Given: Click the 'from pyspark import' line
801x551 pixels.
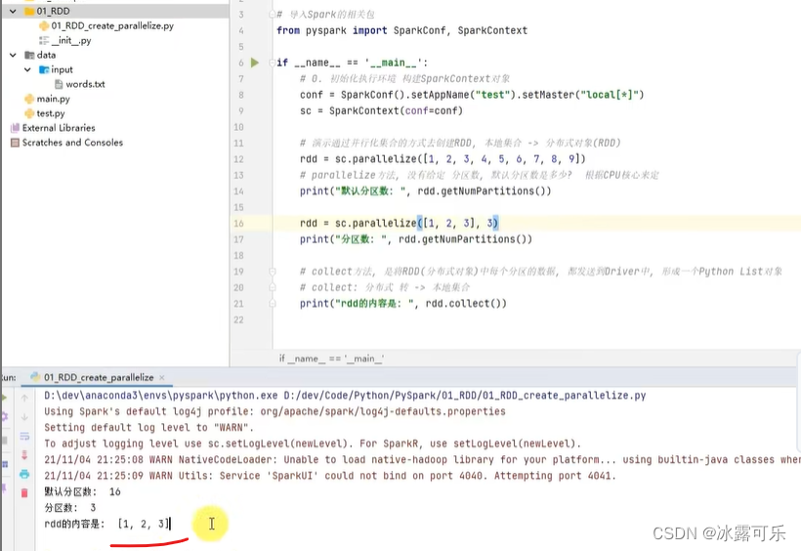Looking at the screenshot, I should 402,30.
